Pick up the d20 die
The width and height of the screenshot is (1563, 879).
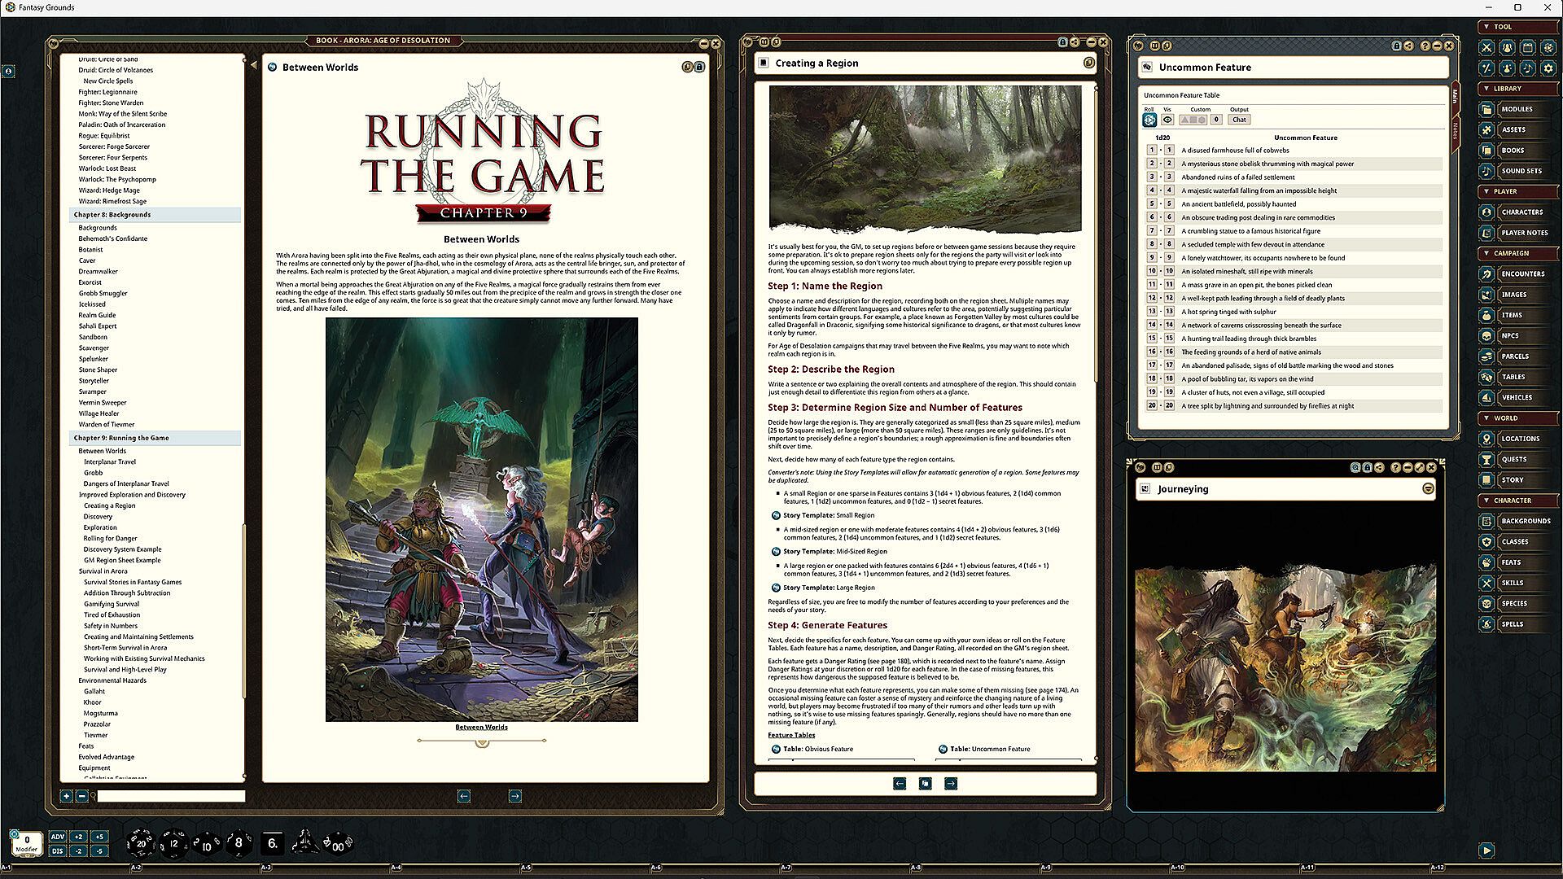(x=140, y=844)
